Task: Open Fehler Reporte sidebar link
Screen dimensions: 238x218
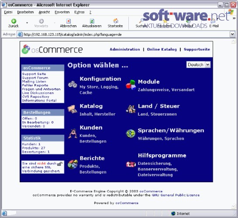Action: click(35, 85)
